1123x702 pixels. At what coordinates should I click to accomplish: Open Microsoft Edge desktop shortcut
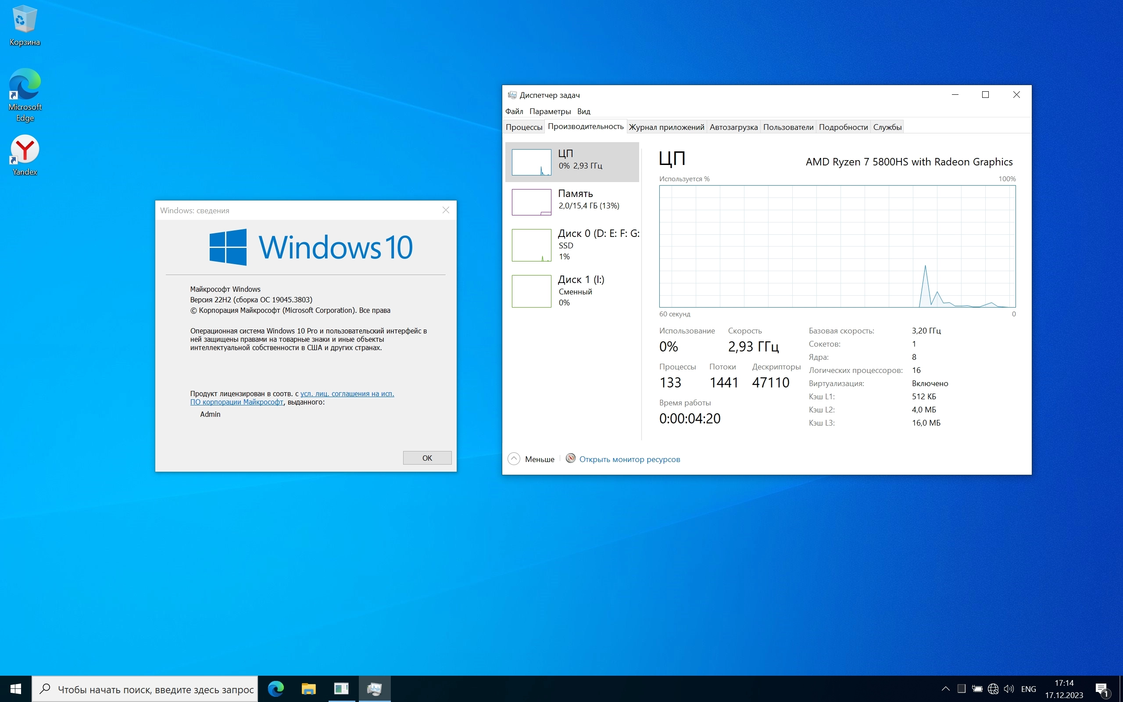25,94
